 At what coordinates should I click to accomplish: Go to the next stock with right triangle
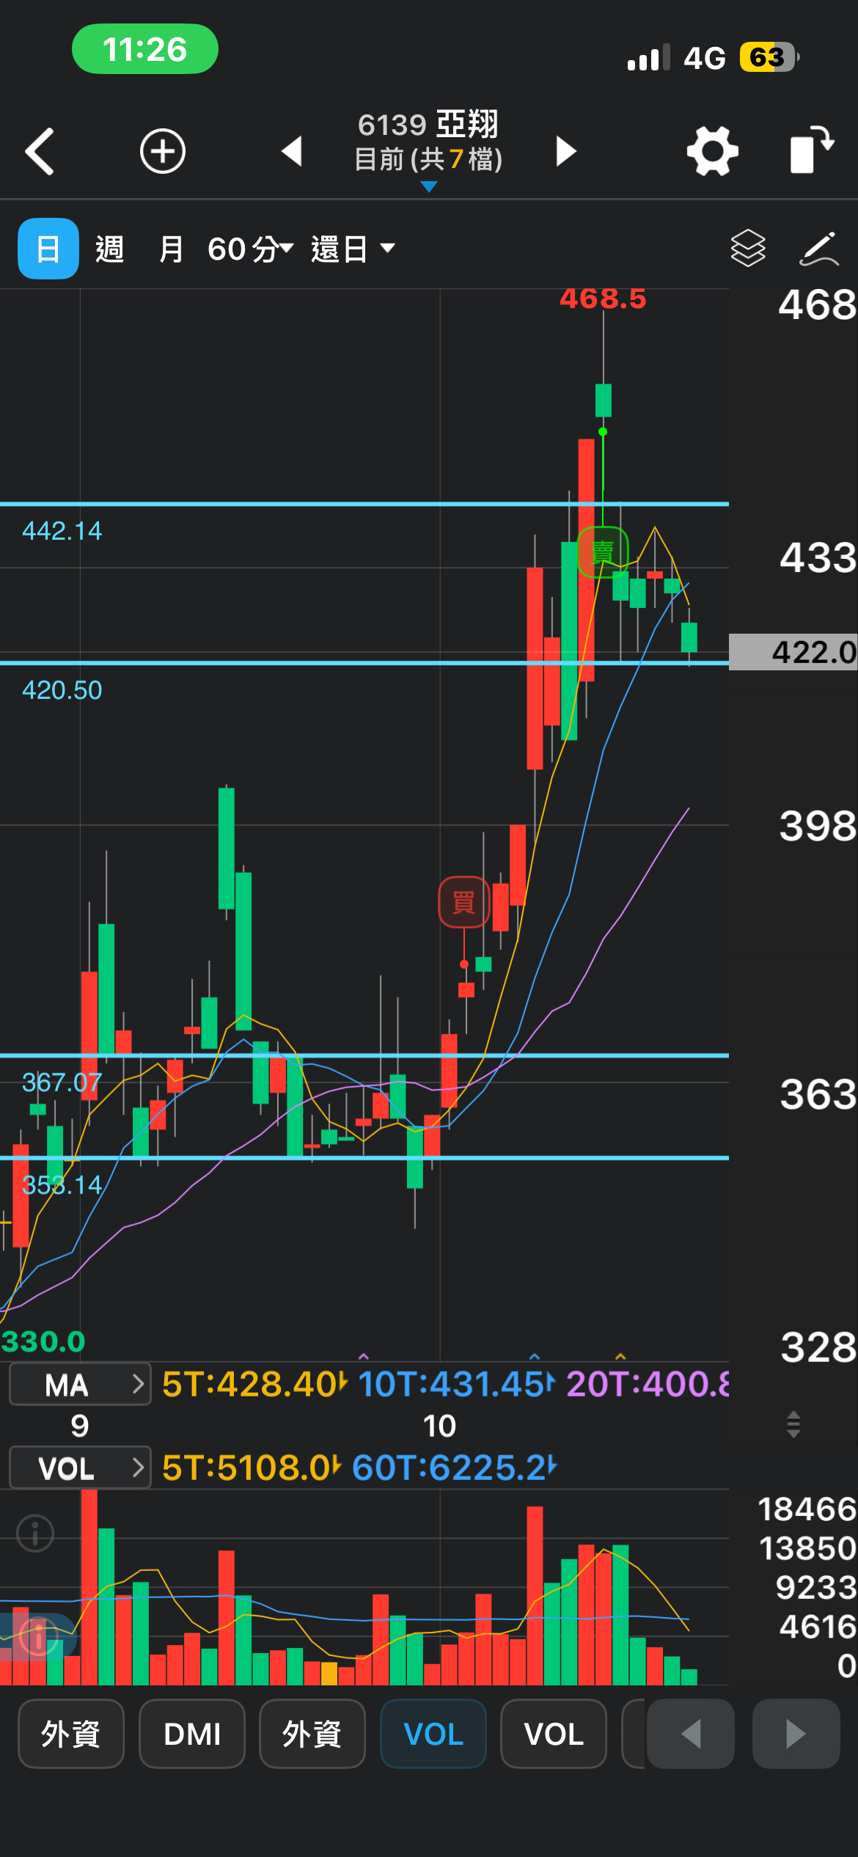(x=565, y=151)
